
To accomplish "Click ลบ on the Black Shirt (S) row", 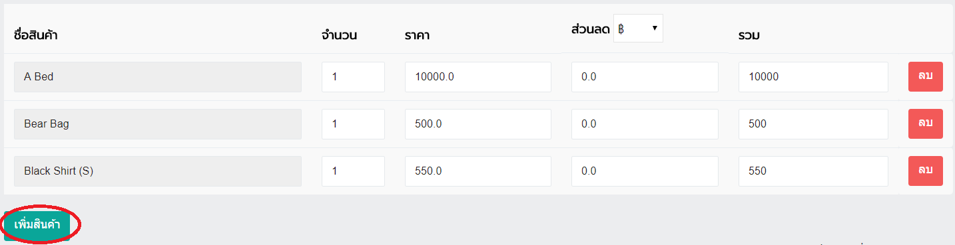I will click(x=925, y=171).
